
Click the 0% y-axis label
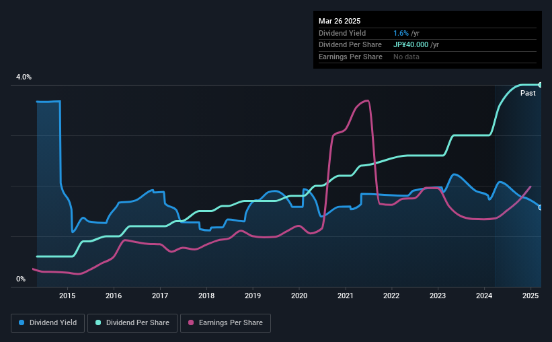tap(21, 279)
